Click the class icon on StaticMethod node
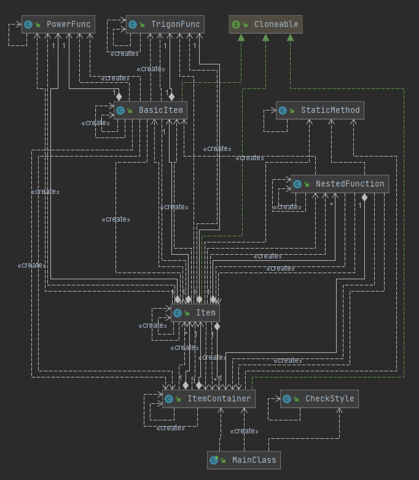This screenshot has height=480, width=419. pyautogui.click(x=283, y=110)
